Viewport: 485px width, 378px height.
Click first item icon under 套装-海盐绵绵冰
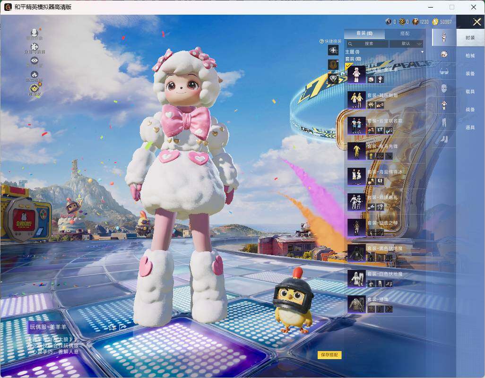coord(371,182)
